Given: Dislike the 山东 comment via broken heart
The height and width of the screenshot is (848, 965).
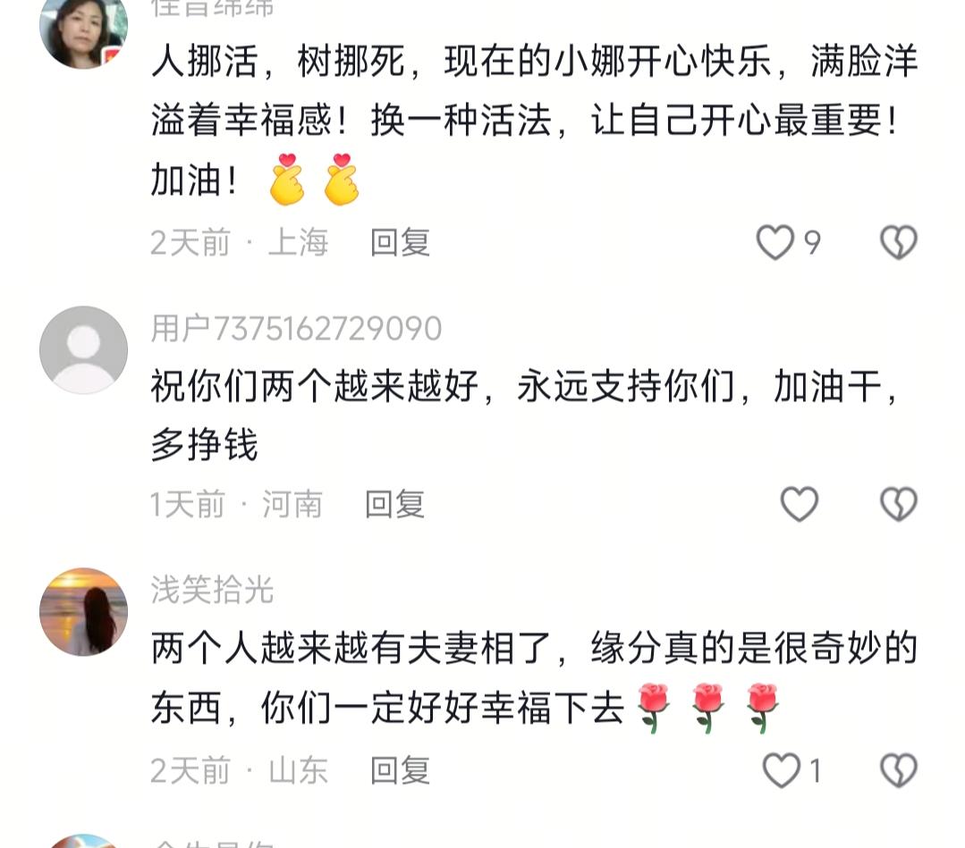Looking at the screenshot, I should [x=899, y=770].
